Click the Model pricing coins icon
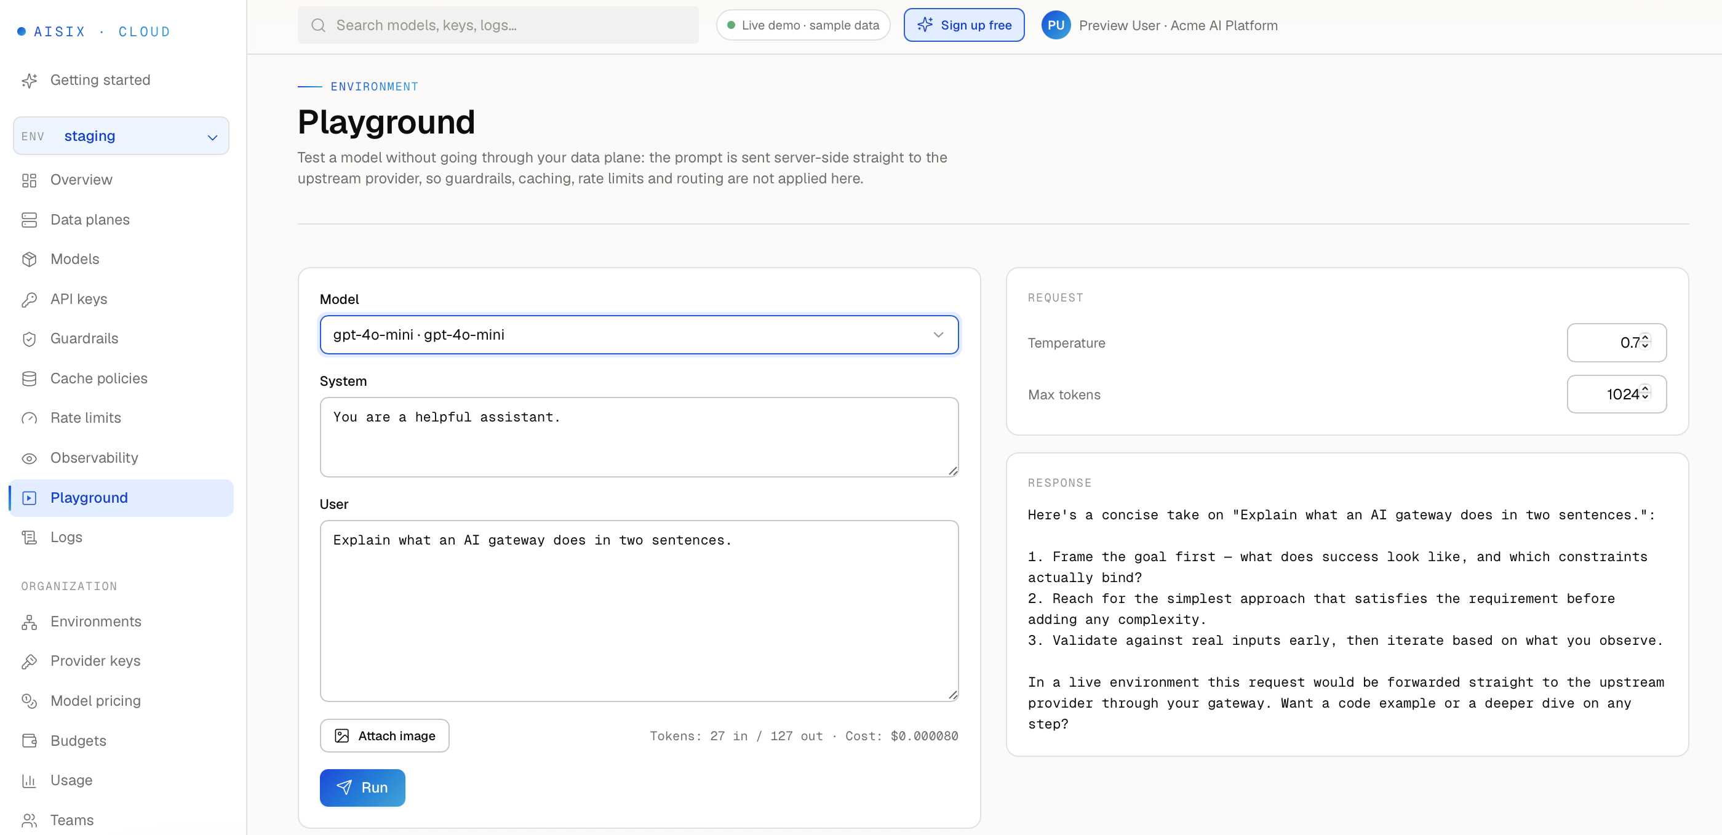The width and height of the screenshot is (1722, 835). (x=29, y=701)
